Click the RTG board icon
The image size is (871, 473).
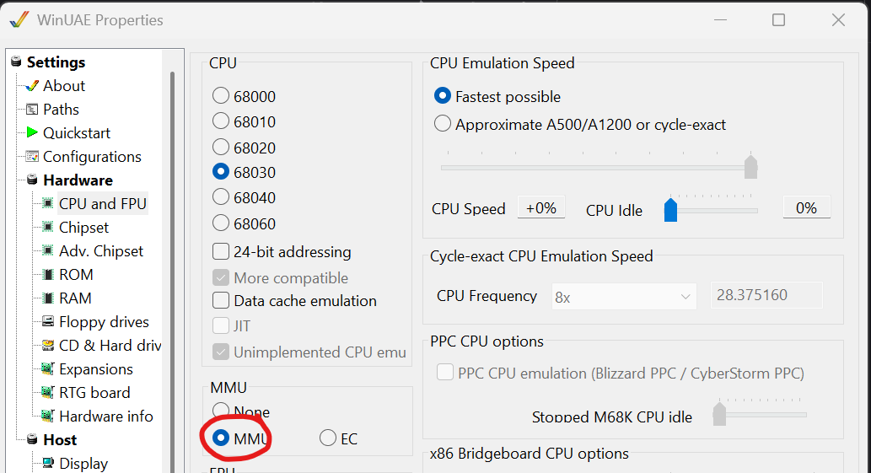[x=48, y=393]
